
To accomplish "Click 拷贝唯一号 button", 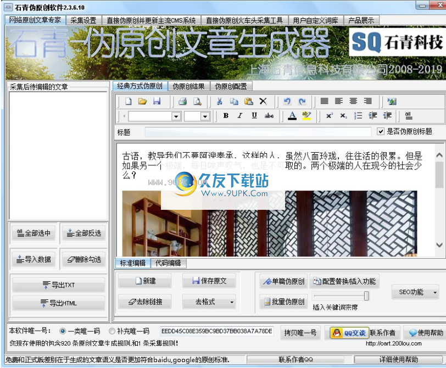I will (x=300, y=333).
